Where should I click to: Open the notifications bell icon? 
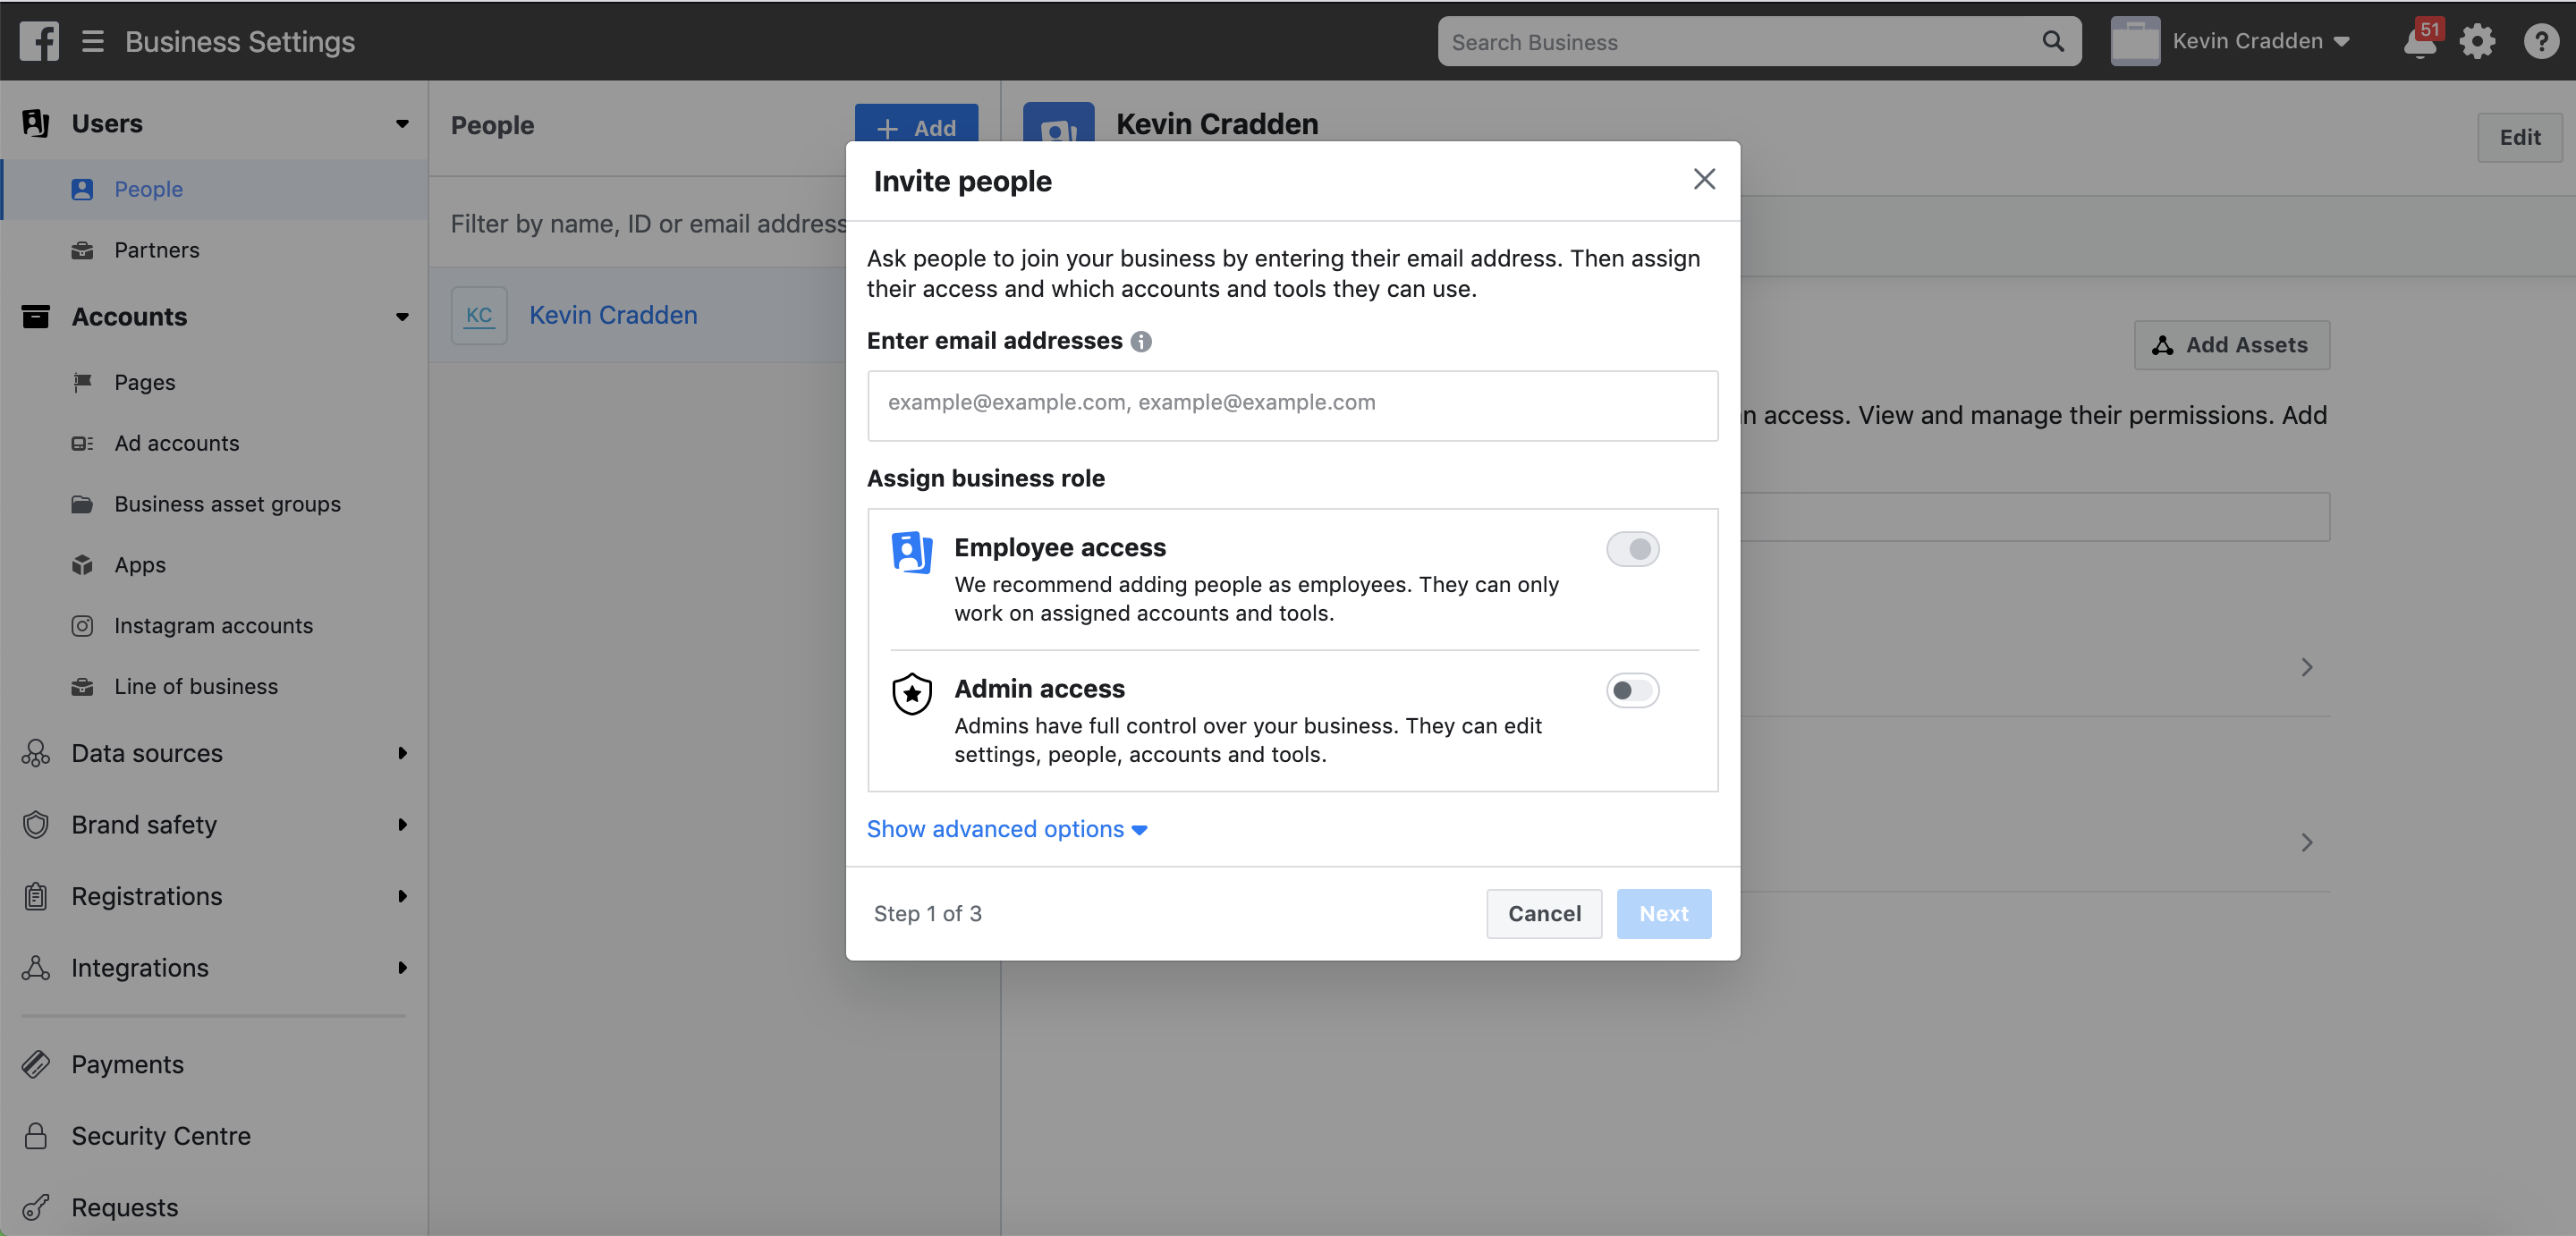point(2420,42)
